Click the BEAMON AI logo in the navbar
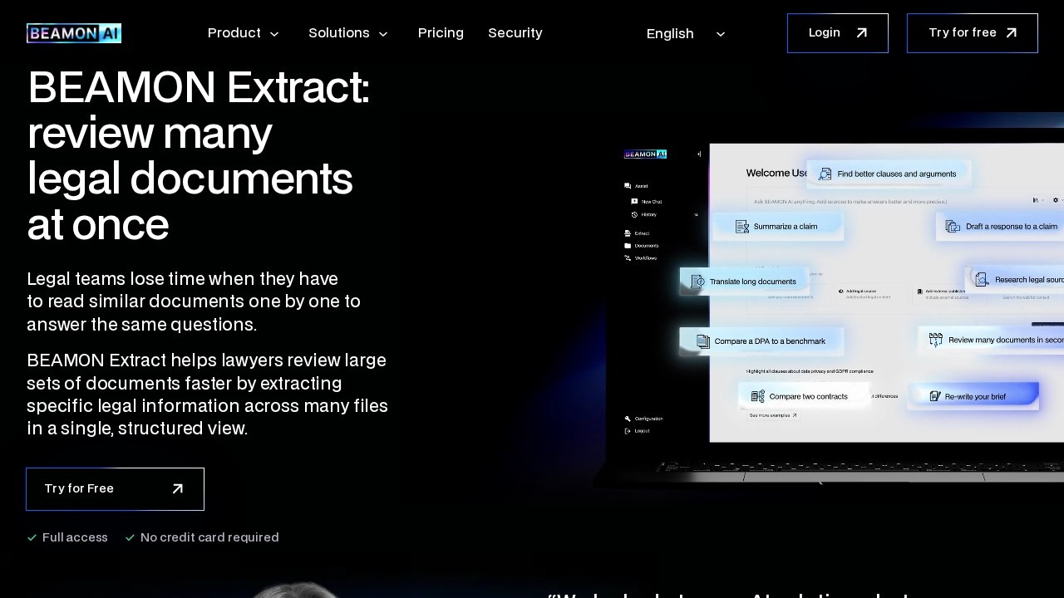The height and width of the screenshot is (598, 1064). tap(74, 33)
